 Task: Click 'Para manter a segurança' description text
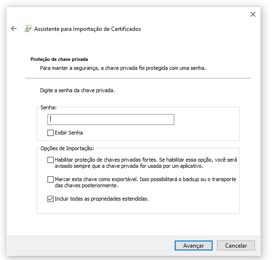[123, 68]
